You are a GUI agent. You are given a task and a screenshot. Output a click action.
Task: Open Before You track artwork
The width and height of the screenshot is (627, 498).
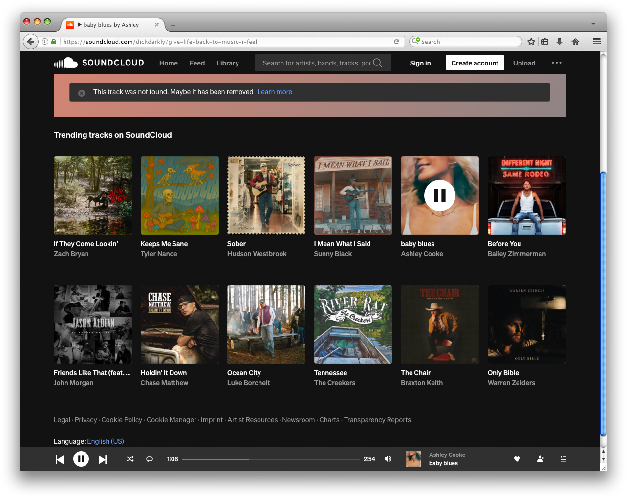527,195
